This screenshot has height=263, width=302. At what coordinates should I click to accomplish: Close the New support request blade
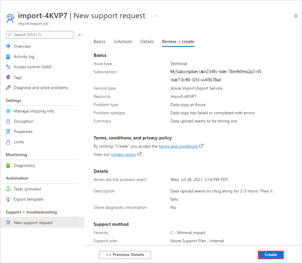(x=296, y=16)
